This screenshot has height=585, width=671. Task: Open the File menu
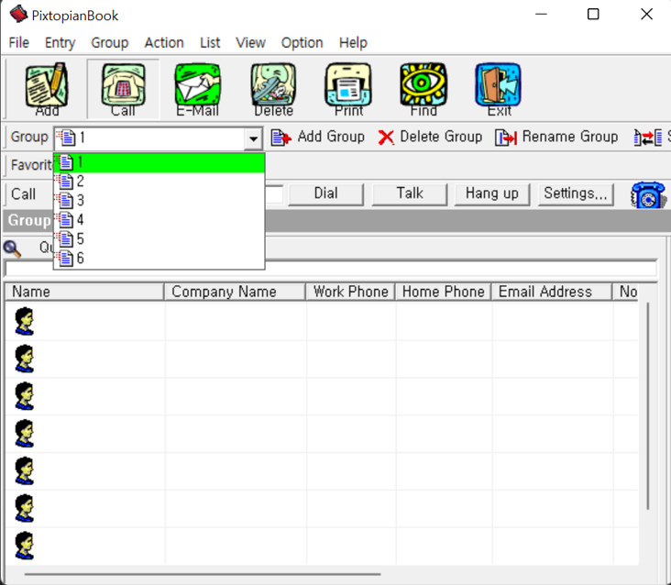point(19,43)
